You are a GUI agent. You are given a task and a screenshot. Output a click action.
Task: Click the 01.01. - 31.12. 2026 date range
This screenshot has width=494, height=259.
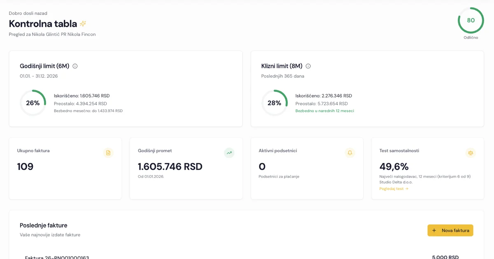pyautogui.click(x=39, y=76)
